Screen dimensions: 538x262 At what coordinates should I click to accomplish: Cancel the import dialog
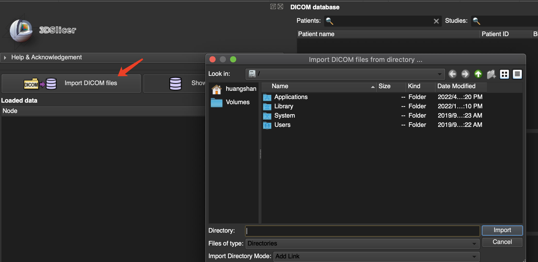(x=502, y=242)
